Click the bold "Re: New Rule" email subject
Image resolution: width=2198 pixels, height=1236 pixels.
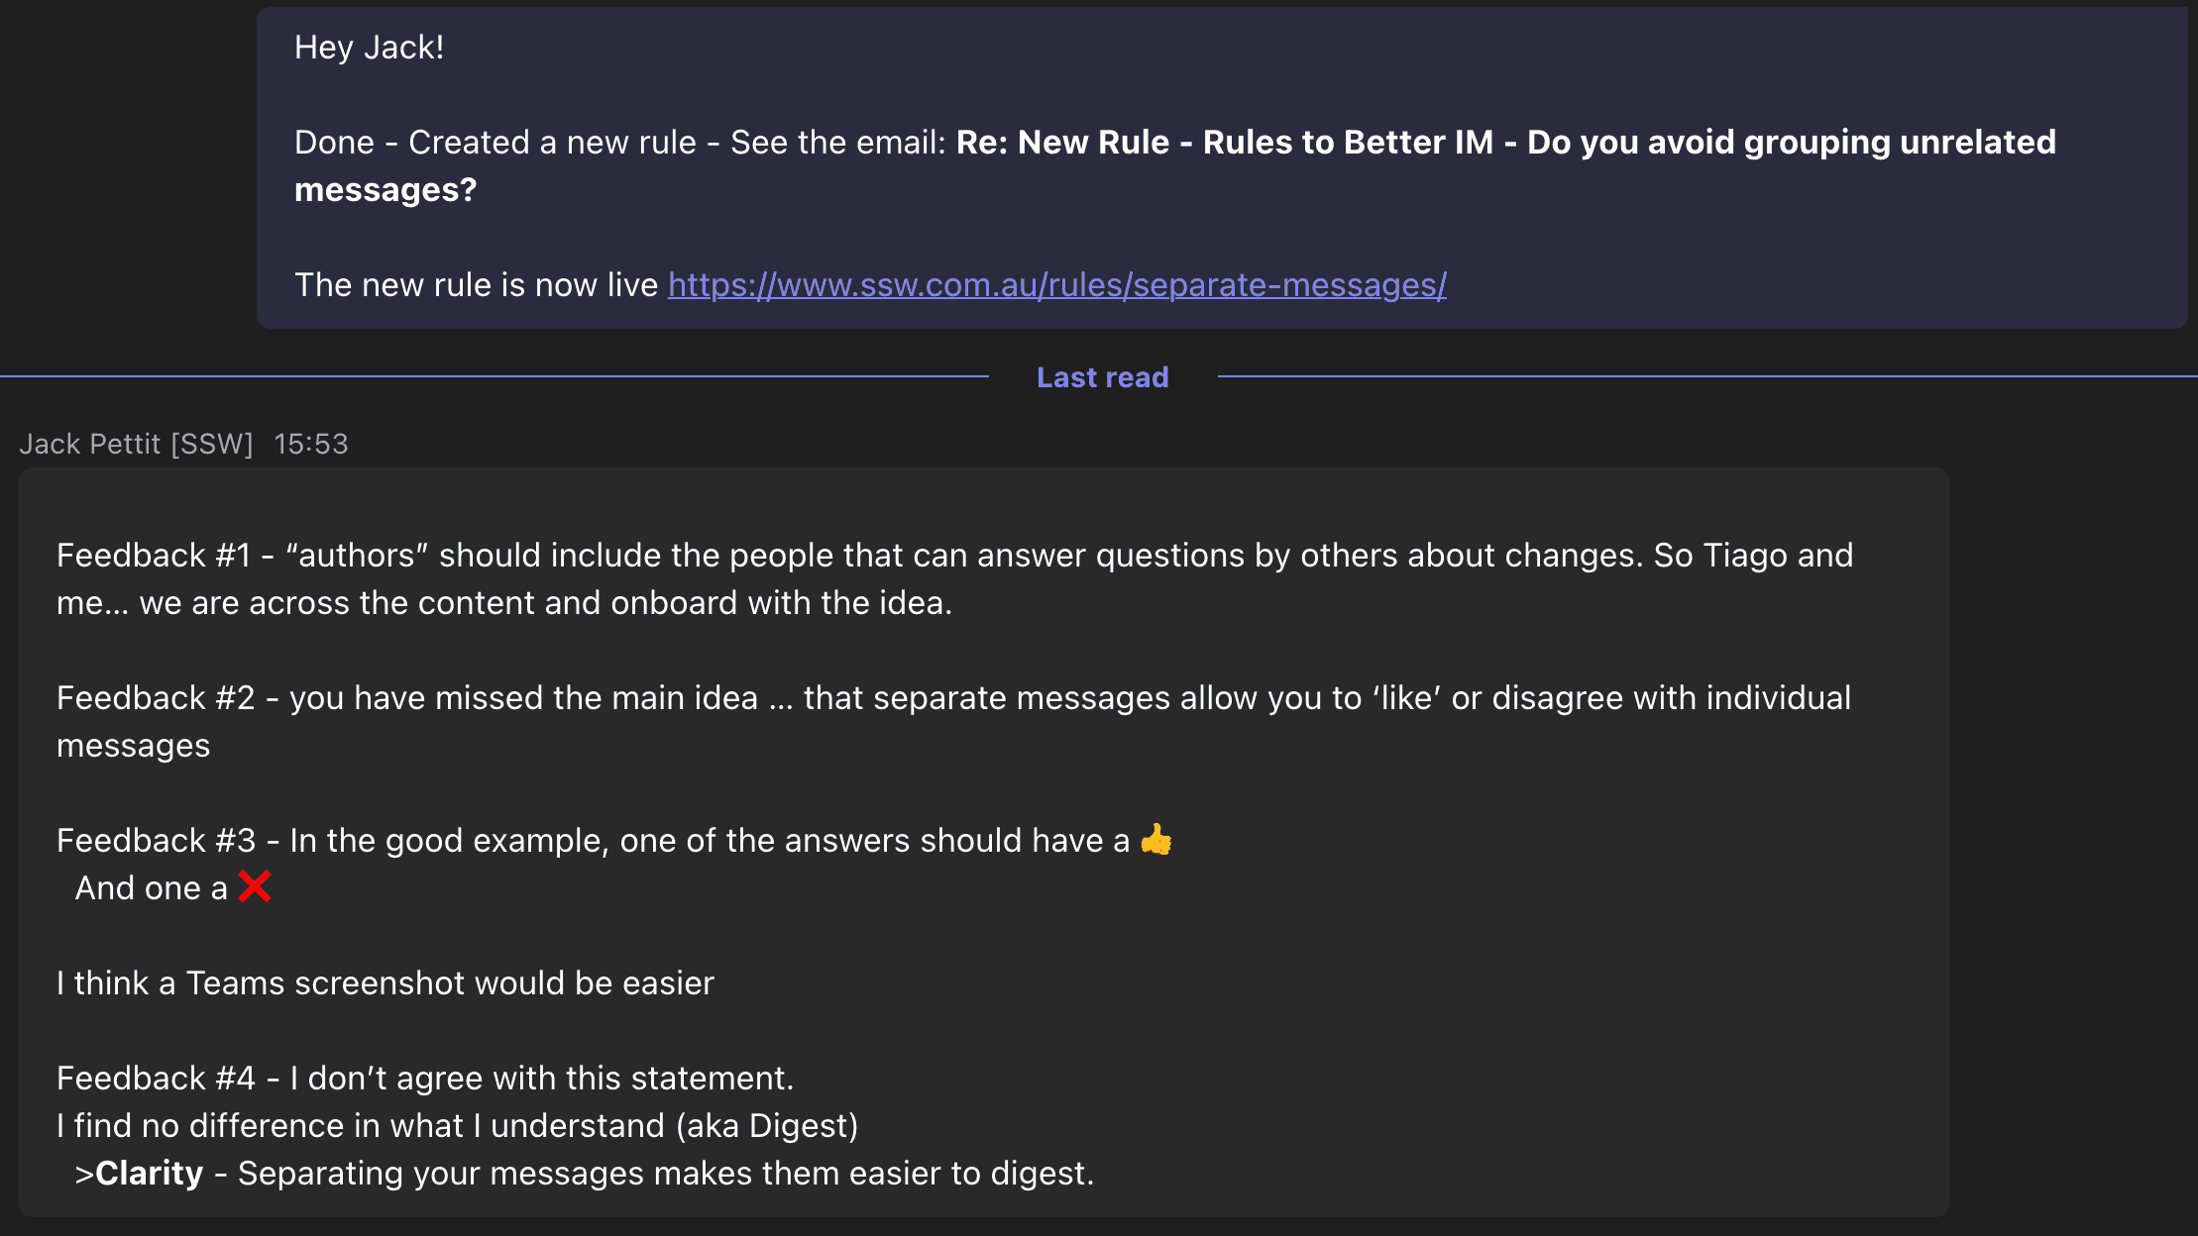point(1062,143)
